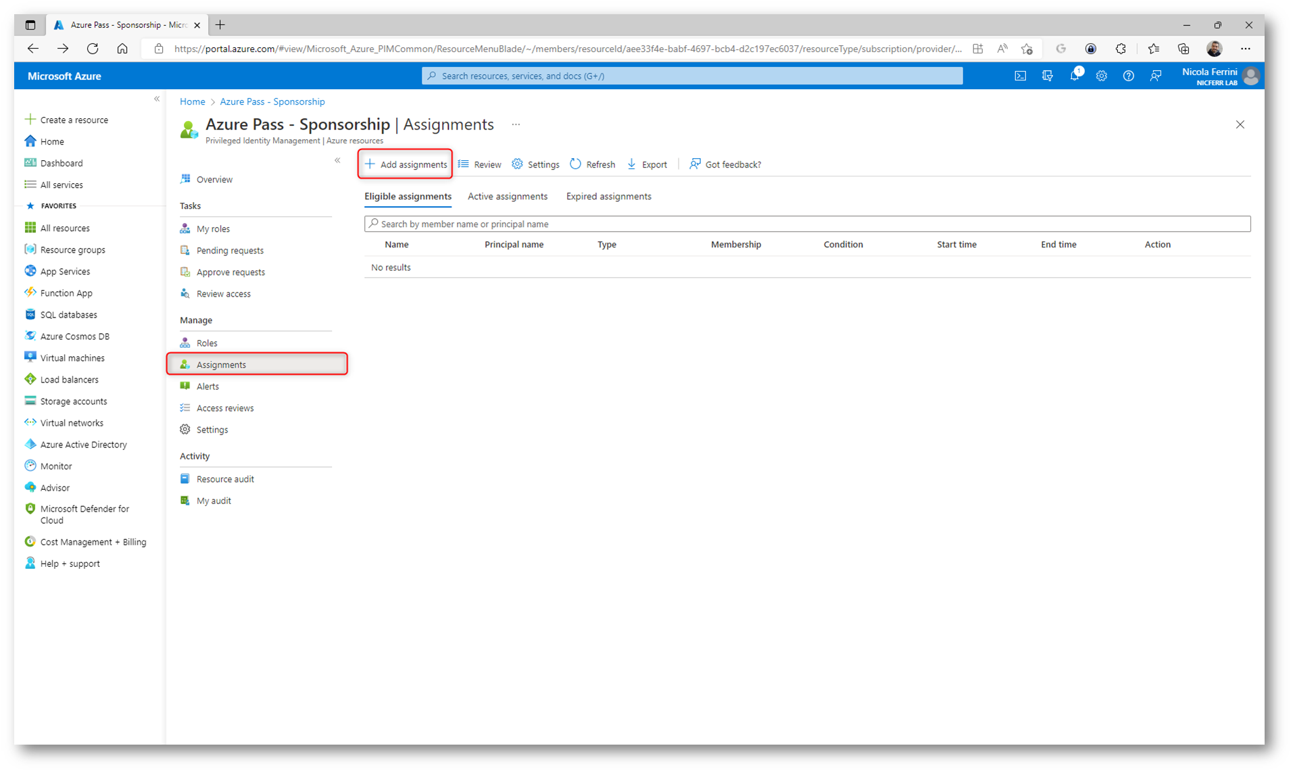Open the Directories and subscriptions filter icon
1293x773 pixels.
pyautogui.click(x=1047, y=76)
